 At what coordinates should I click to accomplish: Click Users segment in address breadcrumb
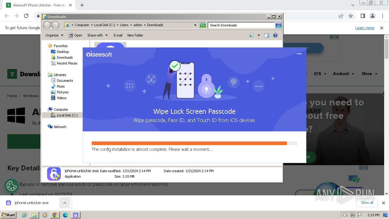[x=124, y=25]
